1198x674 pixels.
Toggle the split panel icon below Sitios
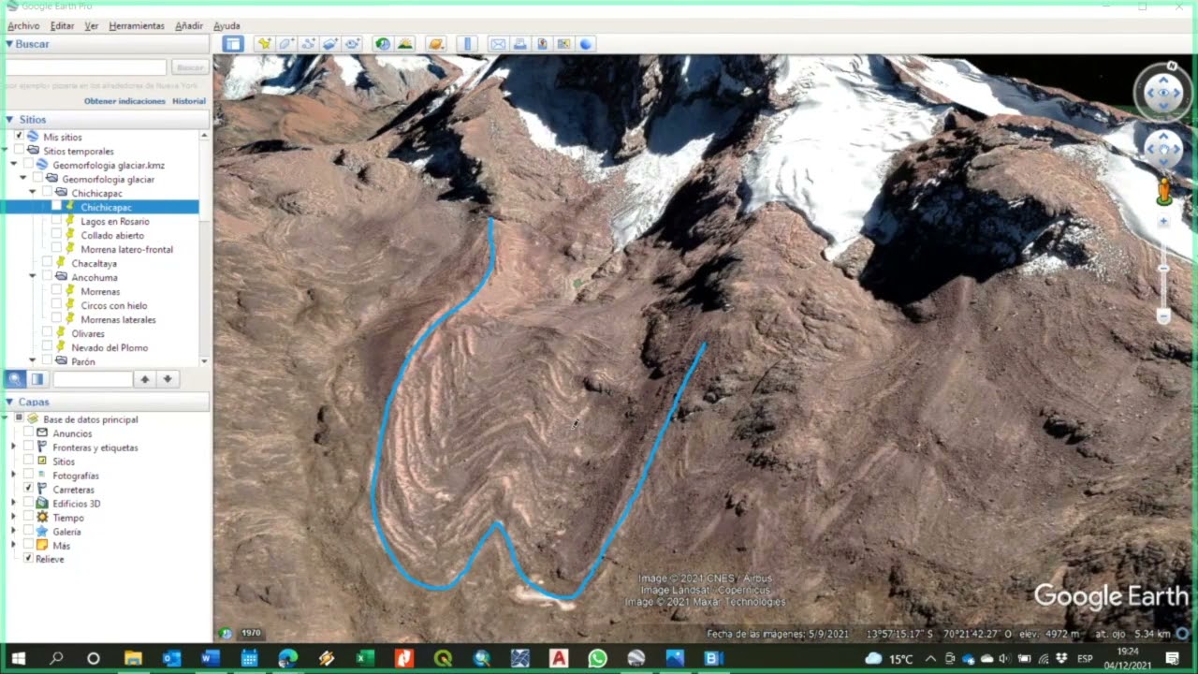pos(37,379)
